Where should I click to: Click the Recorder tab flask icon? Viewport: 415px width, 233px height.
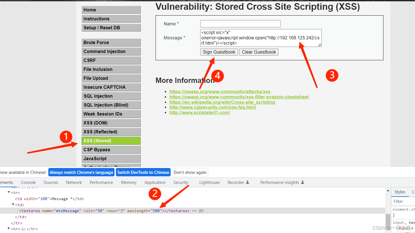click(247, 182)
